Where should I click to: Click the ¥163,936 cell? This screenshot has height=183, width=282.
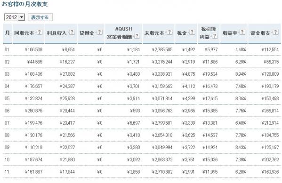click(x=270, y=172)
